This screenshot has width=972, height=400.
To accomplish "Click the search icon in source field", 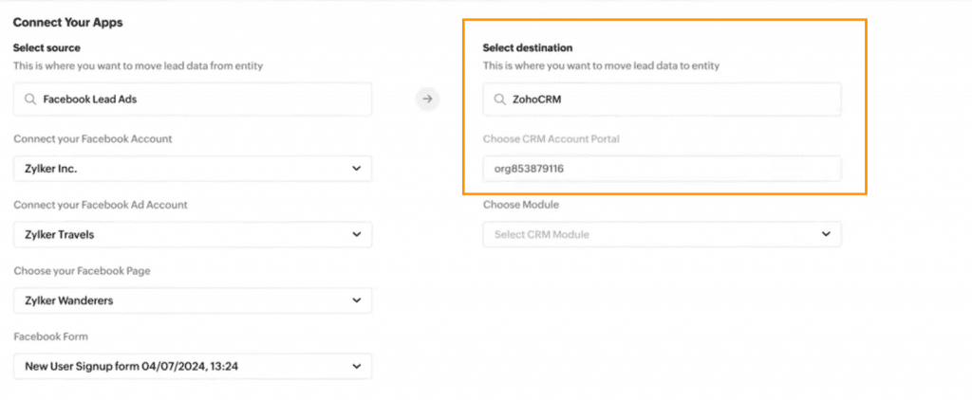I will pos(29,100).
